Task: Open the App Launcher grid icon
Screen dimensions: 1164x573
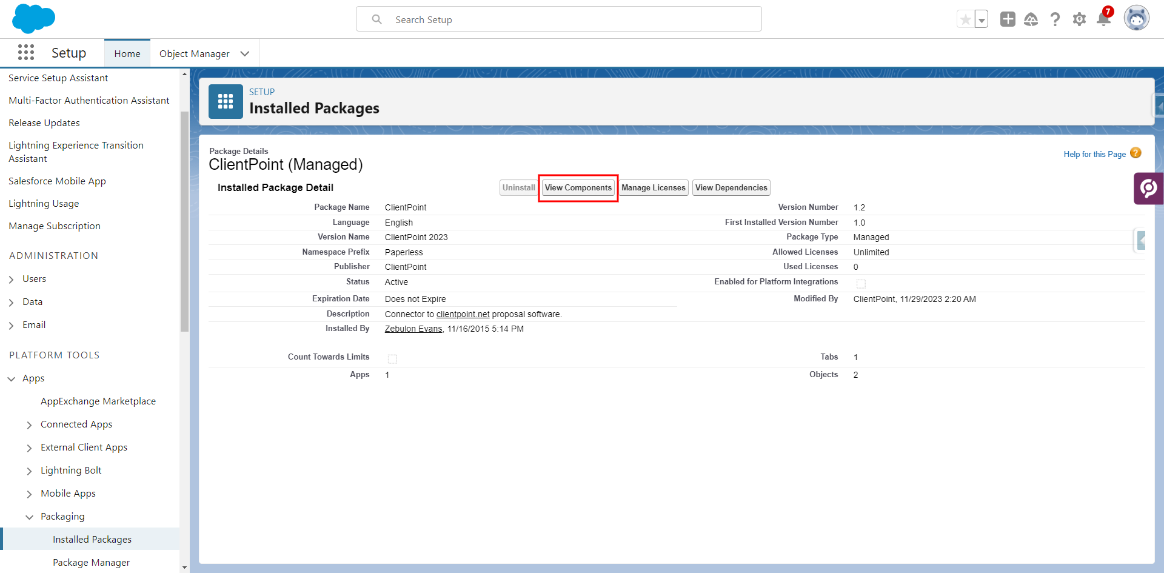Action: tap(26, 53)
